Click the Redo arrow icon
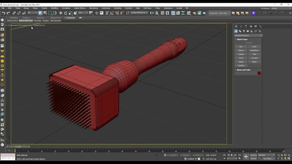This screenshot has height=164, width=292. pos(8,13)
